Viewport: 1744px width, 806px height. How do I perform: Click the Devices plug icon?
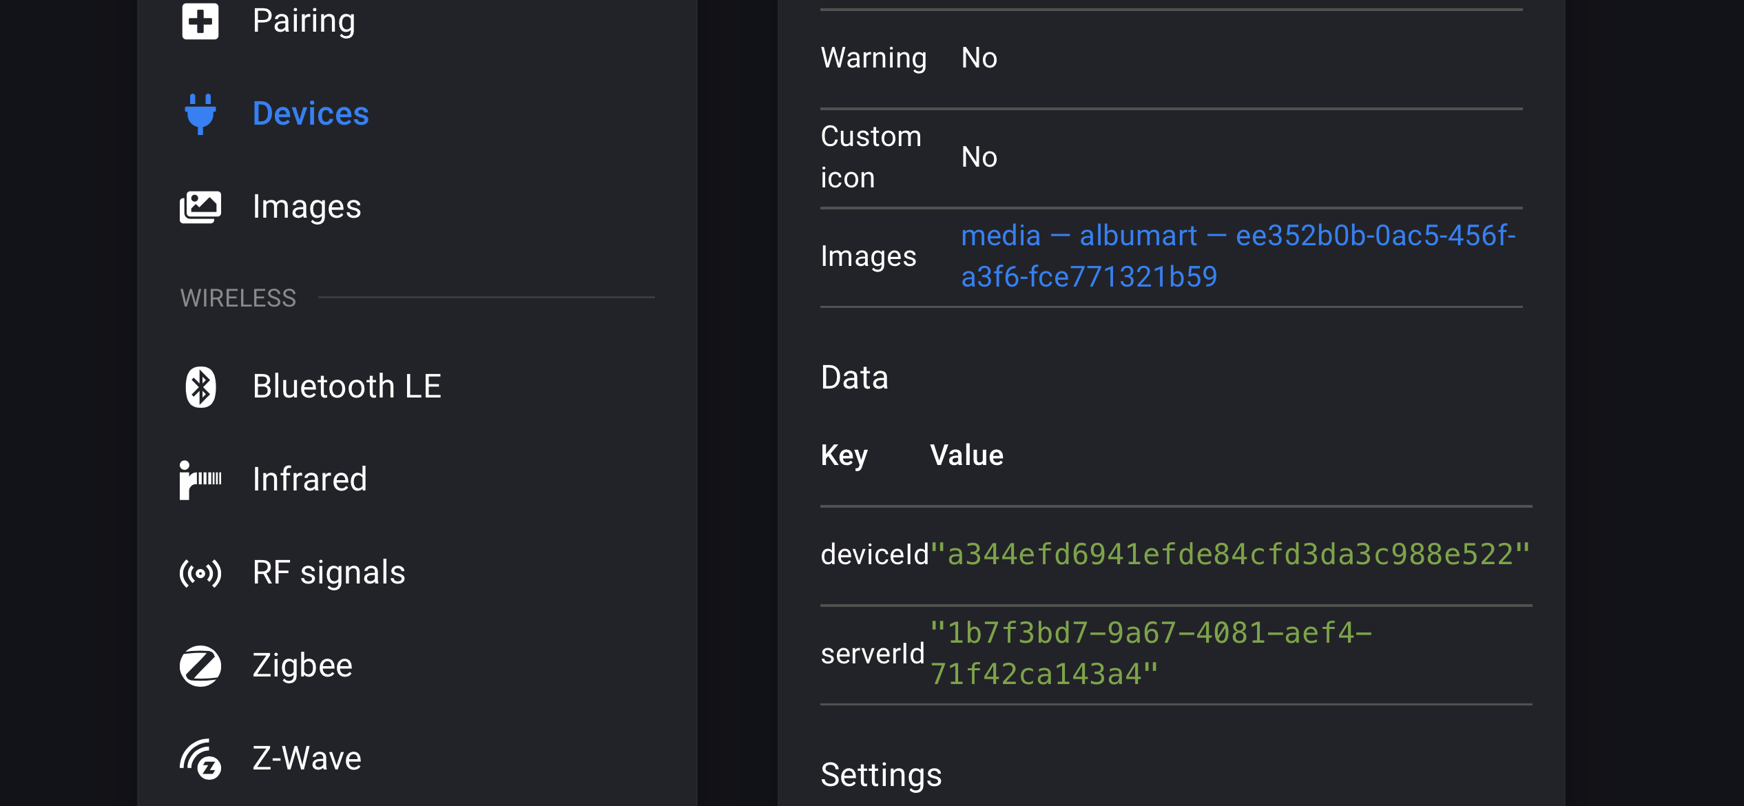coord(200,114)
